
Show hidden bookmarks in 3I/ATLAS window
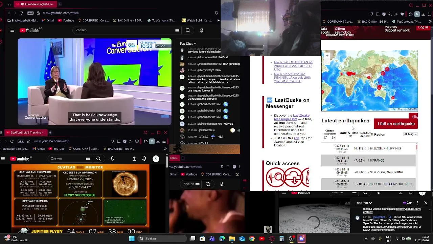(165, 149)
